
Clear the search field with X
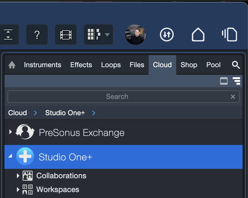pyautogui.click(x=233, y=97)
